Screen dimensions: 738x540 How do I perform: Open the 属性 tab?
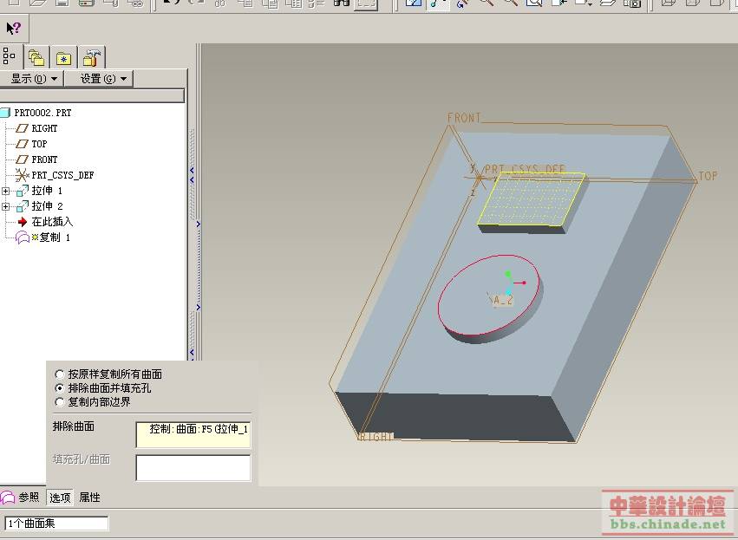89,498
